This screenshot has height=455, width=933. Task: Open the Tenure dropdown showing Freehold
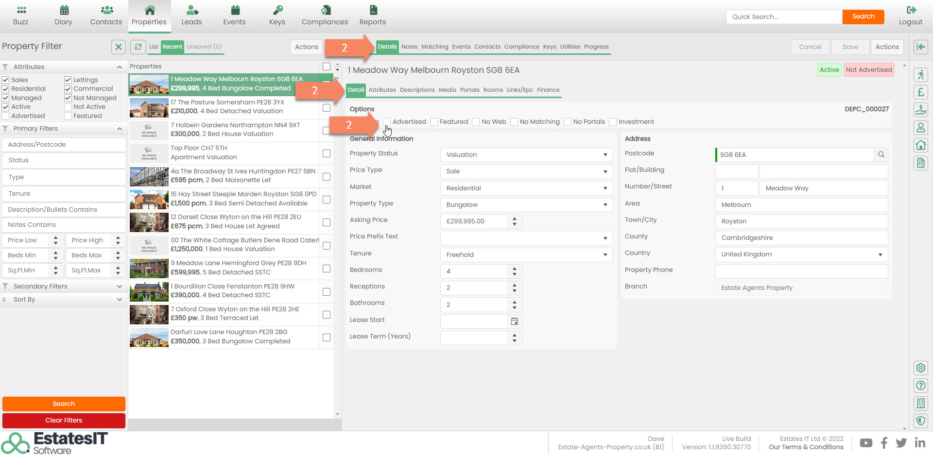click(526, 255)
